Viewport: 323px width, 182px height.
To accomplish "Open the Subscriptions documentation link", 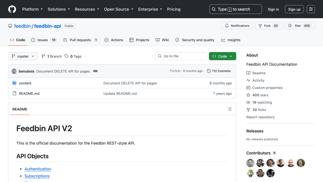I will 37,176.
